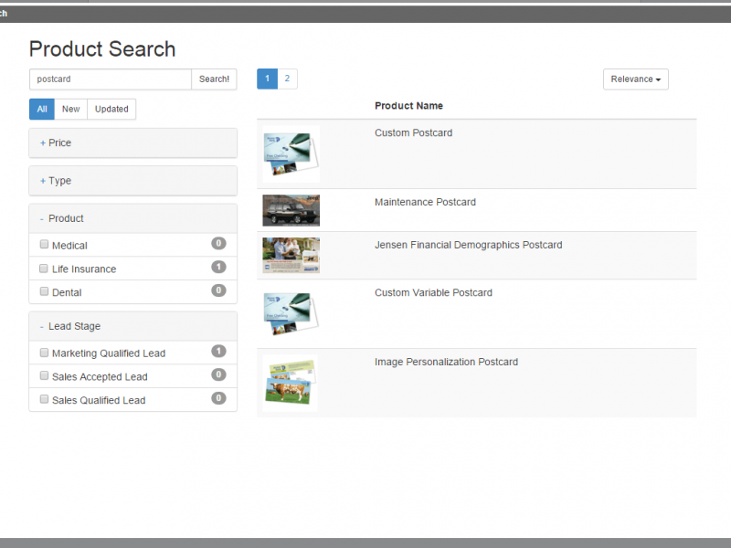Image resolution: width=731 pixels, height=548 pixels.
Task: Click the Product Search page heading
Action: 102,49
